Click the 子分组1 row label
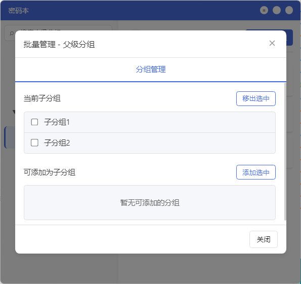This screenshot has height=284, width=301. pyautogui.click(x=57, y=122)
